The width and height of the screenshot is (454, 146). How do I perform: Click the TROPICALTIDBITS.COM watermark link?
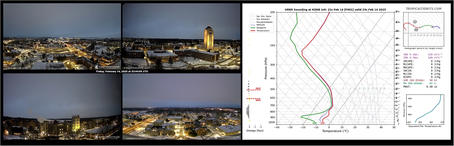click(x=423, y=9)
